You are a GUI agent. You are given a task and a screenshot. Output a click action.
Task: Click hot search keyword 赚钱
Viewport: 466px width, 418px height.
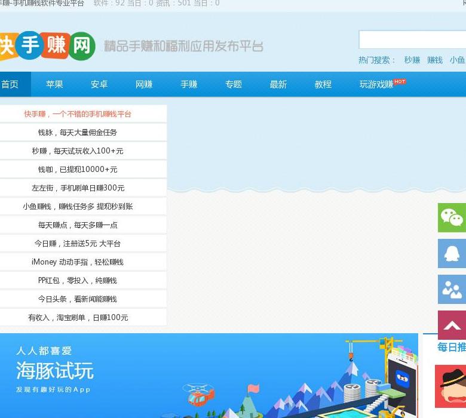point(435,60)
